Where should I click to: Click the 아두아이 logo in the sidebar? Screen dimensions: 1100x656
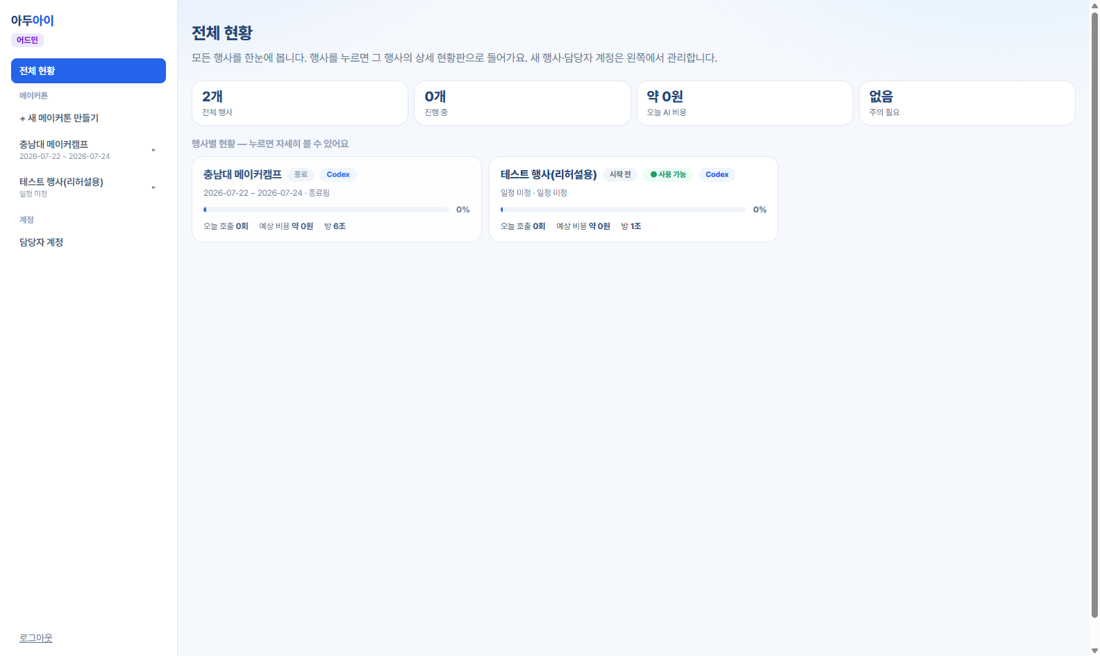[x=33, y=21]
